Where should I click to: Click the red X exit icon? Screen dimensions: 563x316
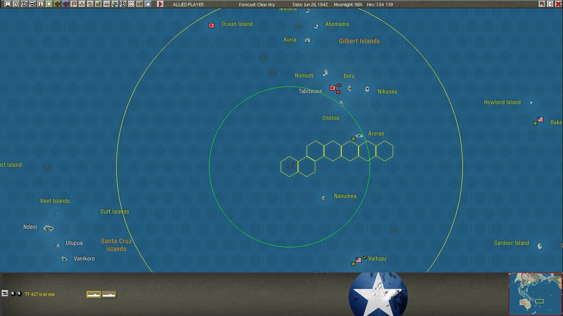(558, 4)
